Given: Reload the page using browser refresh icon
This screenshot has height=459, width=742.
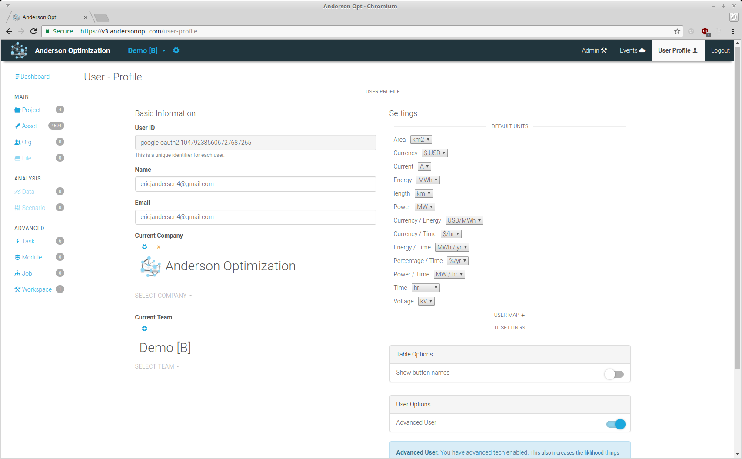Looking at the screenshot, I should 33,31.
